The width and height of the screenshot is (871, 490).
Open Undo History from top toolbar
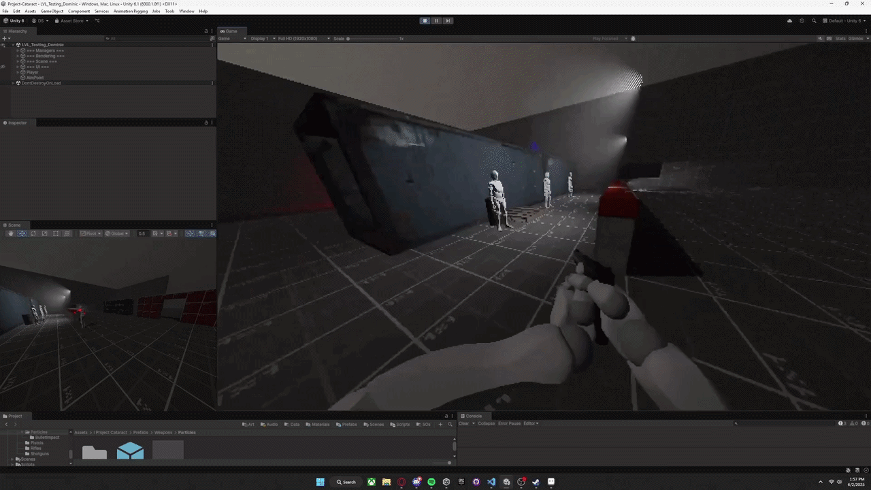pyautogui.click(x=802, y=20)
